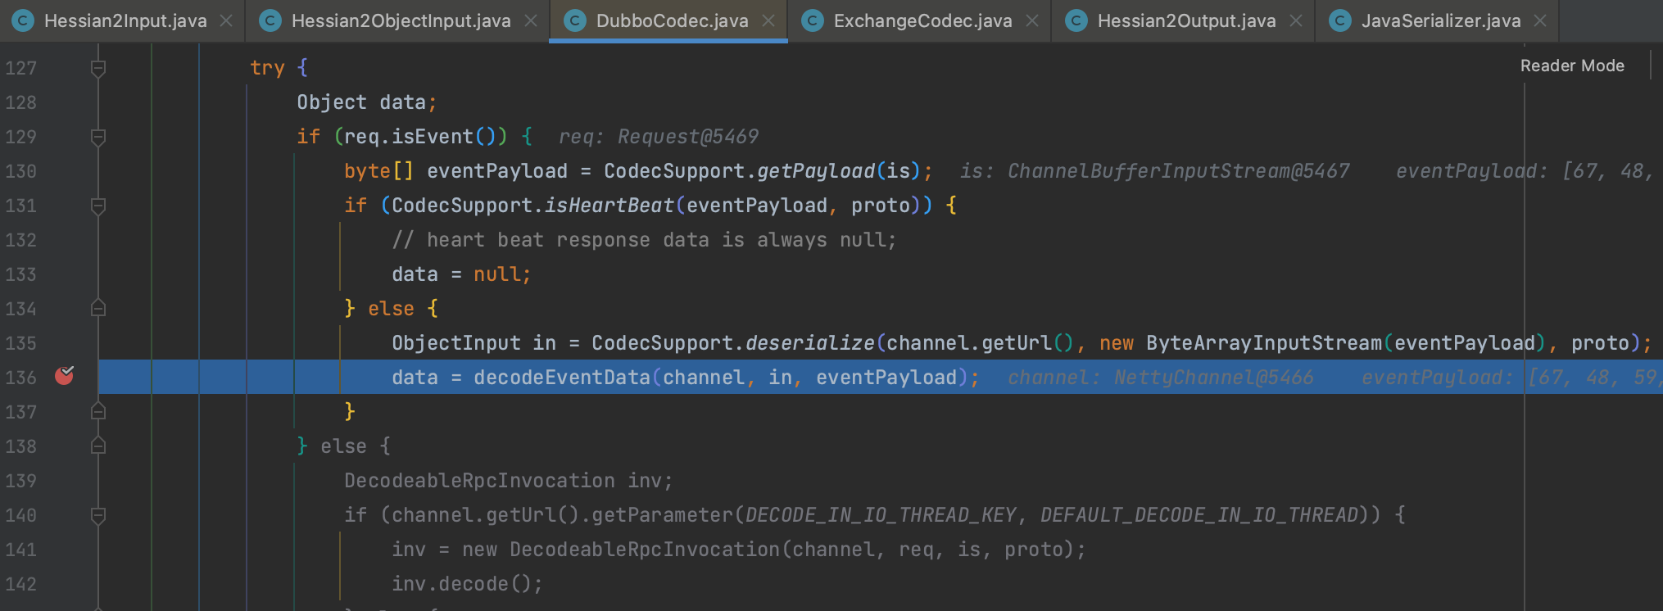1663x611 pixels.
Task: Click the 'Object data;' declaration
Action: click(x=367, y=102)
